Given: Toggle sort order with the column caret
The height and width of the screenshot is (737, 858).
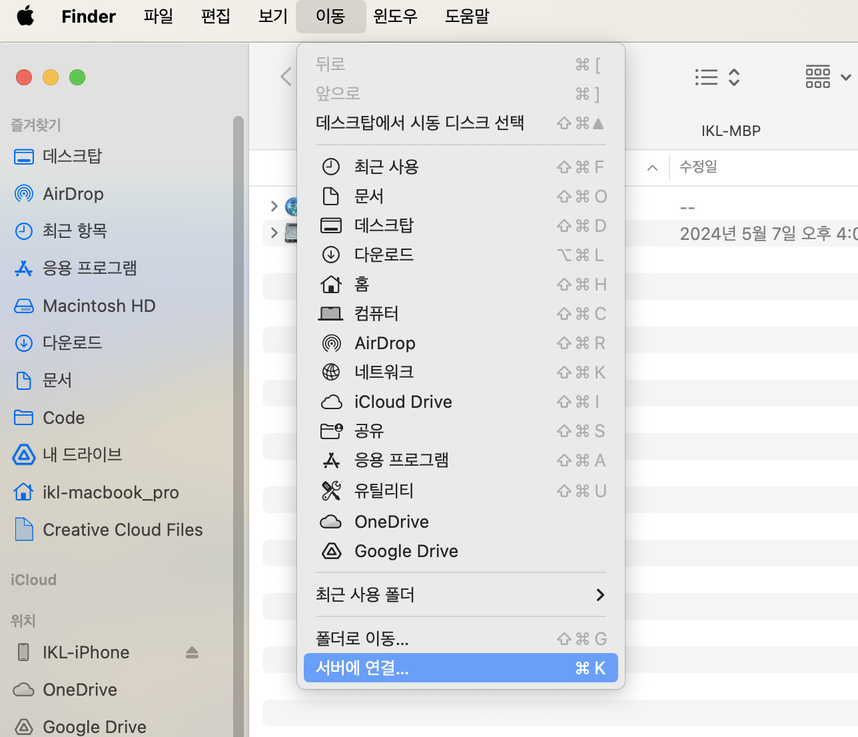Looking at the screenshot, I should click(653, 168).
